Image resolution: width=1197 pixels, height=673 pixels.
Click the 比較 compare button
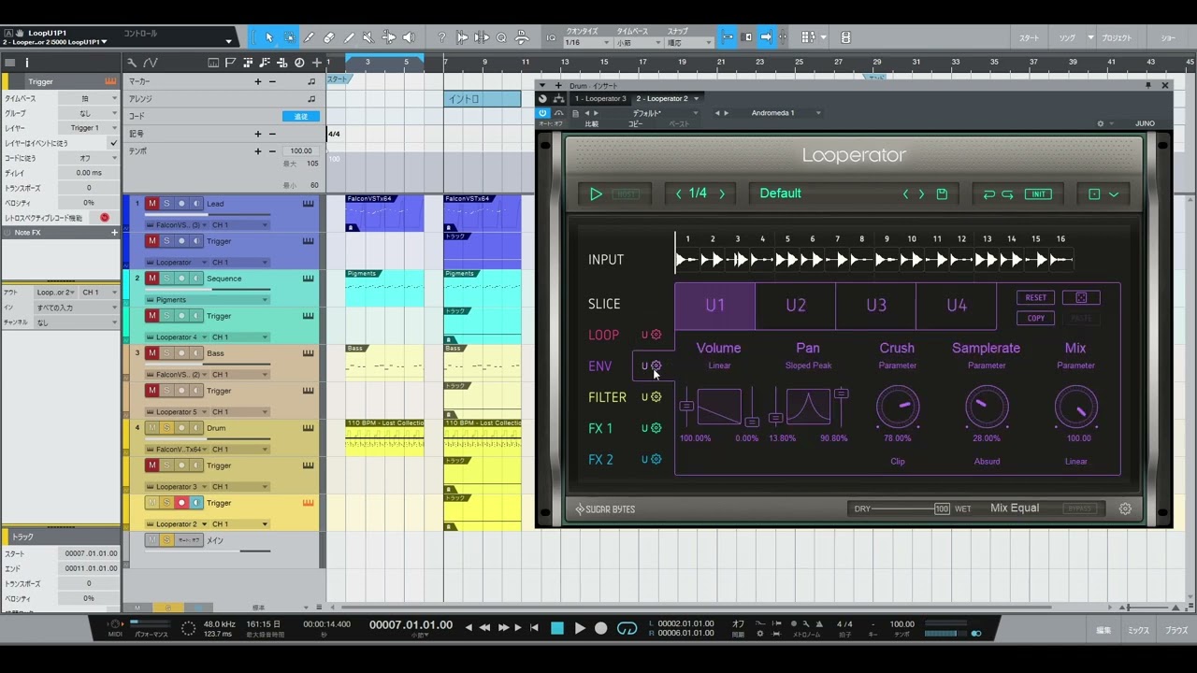tap(591, 124)
